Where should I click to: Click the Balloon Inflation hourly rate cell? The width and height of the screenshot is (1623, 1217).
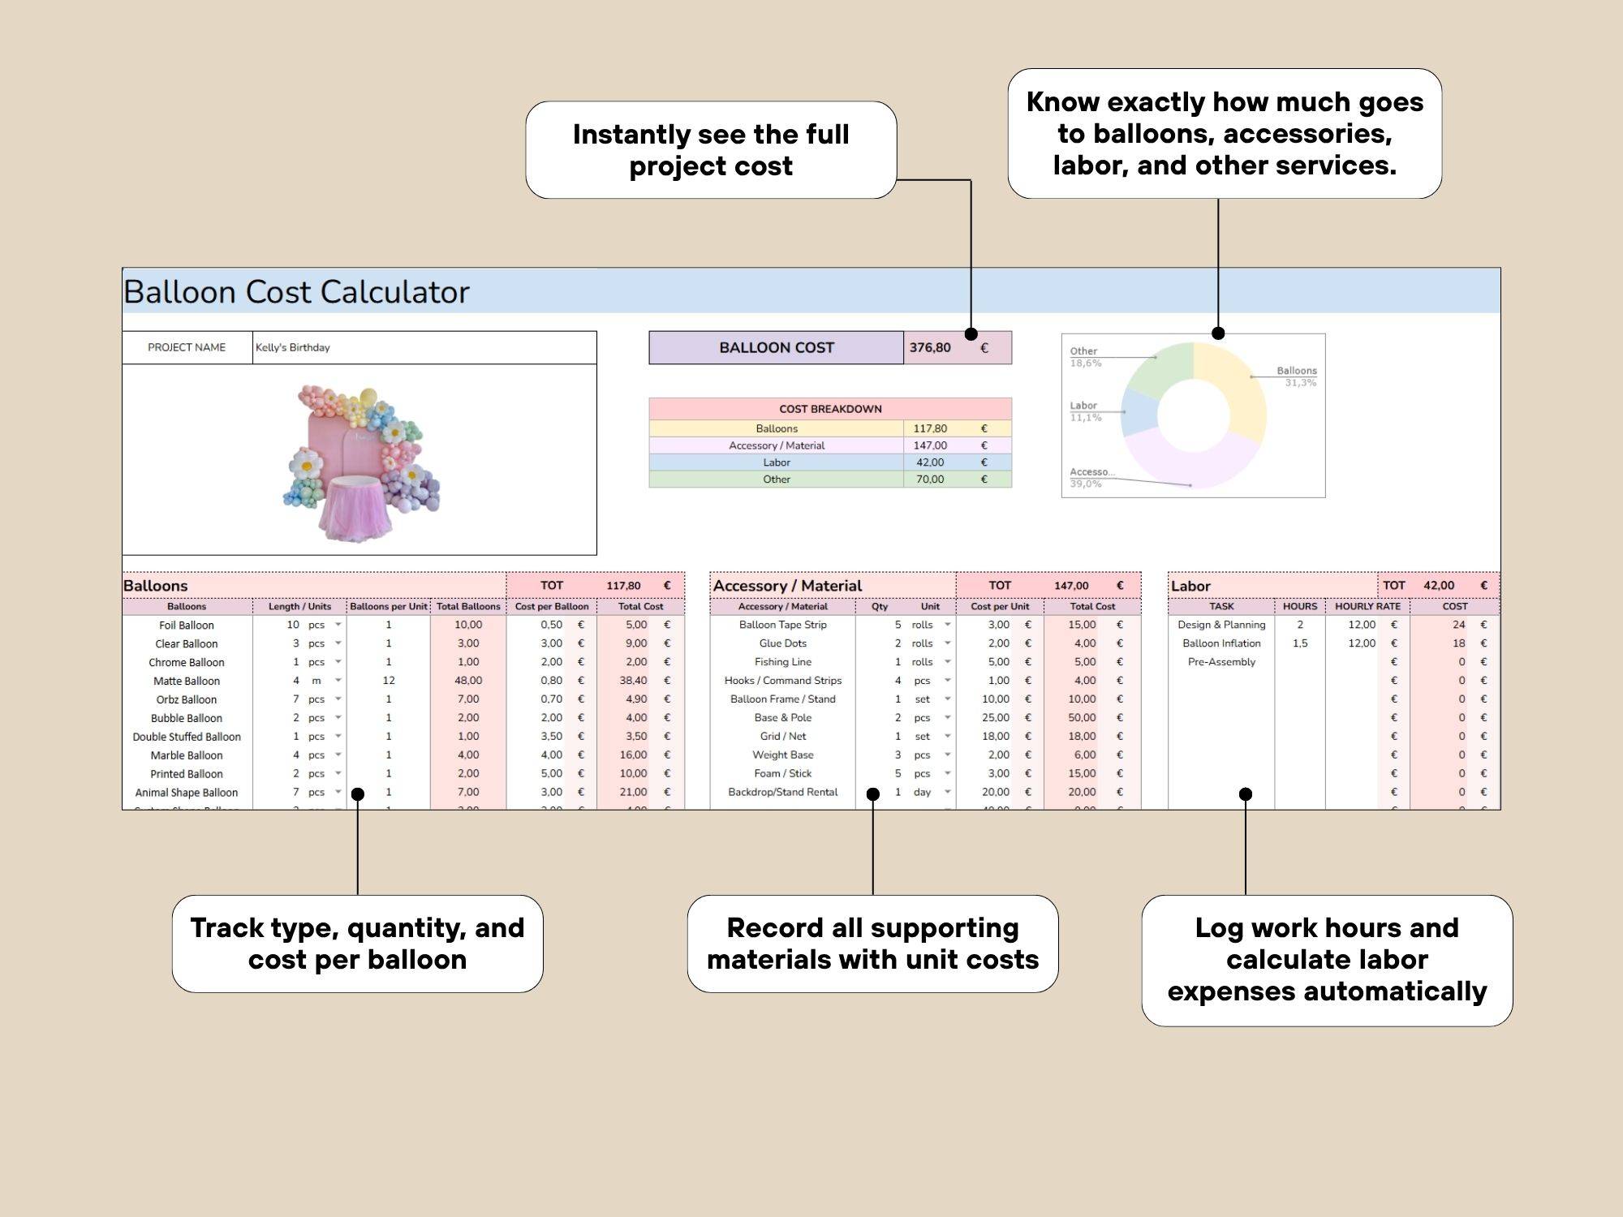[1360, 643]
